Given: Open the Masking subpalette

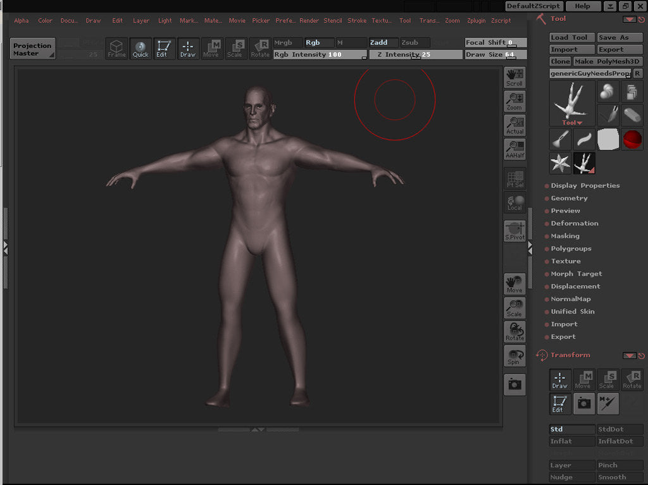Looking at the screenshot, I should click(564, 236).
